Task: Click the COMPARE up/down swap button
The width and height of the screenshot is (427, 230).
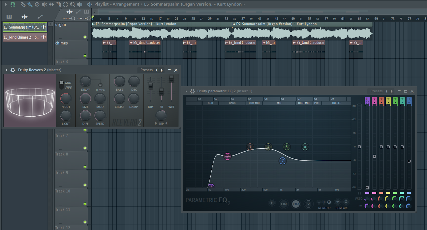Action: pos(346,202)
